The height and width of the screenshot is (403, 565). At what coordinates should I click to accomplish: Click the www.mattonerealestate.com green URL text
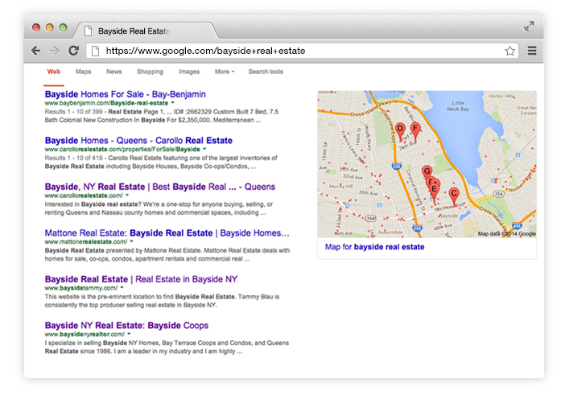coord(86,242)
